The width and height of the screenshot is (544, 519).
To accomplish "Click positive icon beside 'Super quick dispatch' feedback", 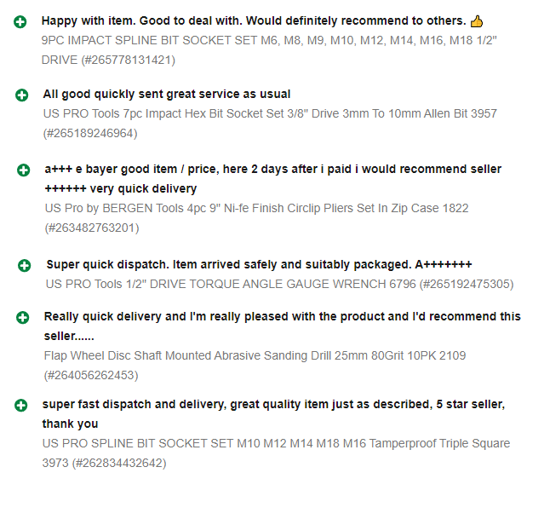I will [x=25, y=265].
